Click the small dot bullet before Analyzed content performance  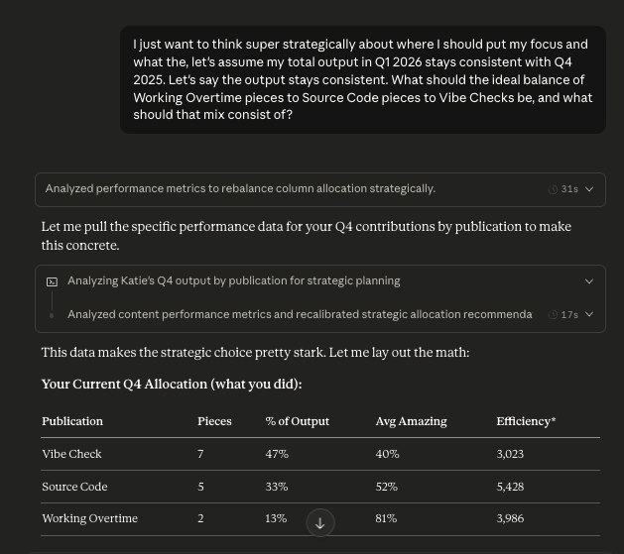[53, 315]
